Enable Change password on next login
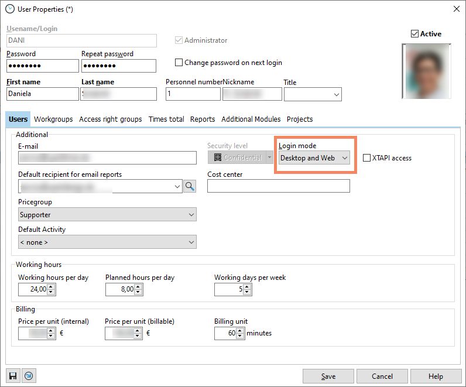Viewport: 466px width, 387px height. click(179, 63)
